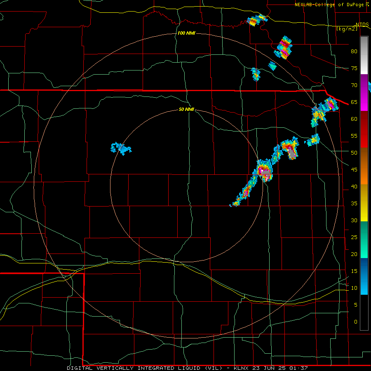Click the 50 value on the color scale
371x371 pixels.
(x=354, y=153)
